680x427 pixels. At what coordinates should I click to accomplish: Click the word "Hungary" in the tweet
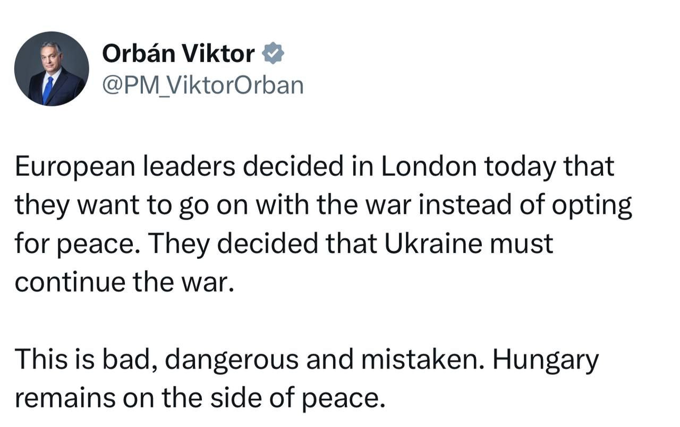coord(546,360)
